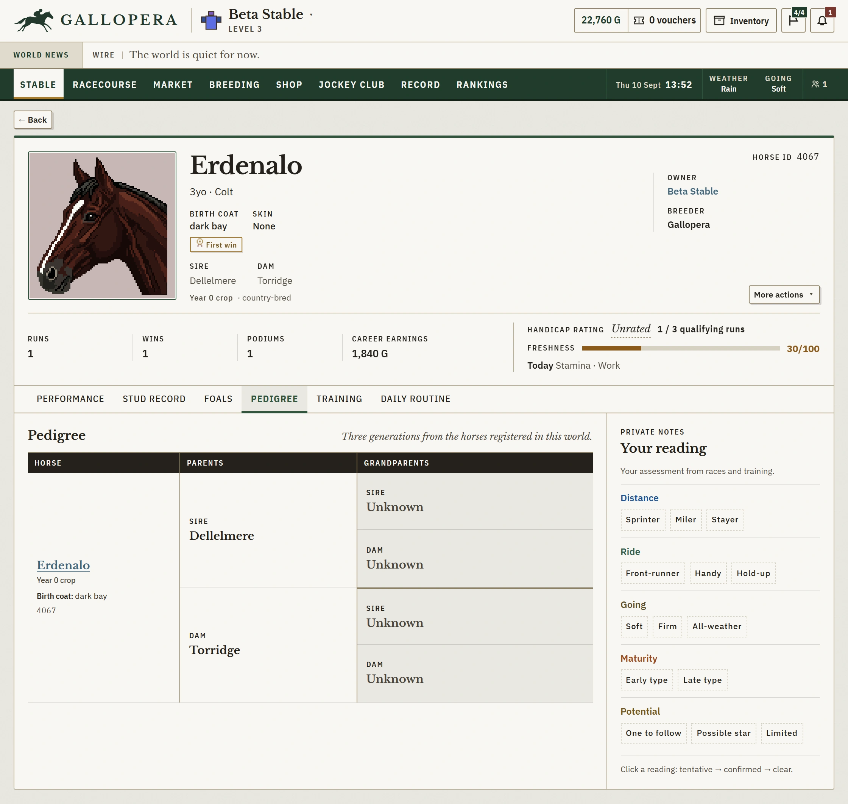Open the Foals tab
This screenshot has height=804, width=848.
218,399
